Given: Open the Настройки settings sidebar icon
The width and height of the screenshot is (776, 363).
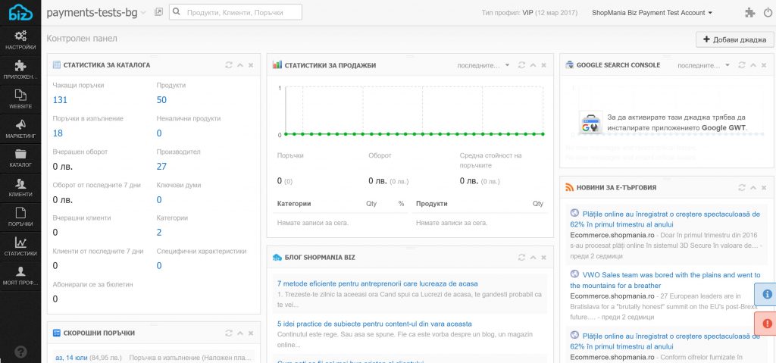Looking at the screenshot, I should [20, 40].
